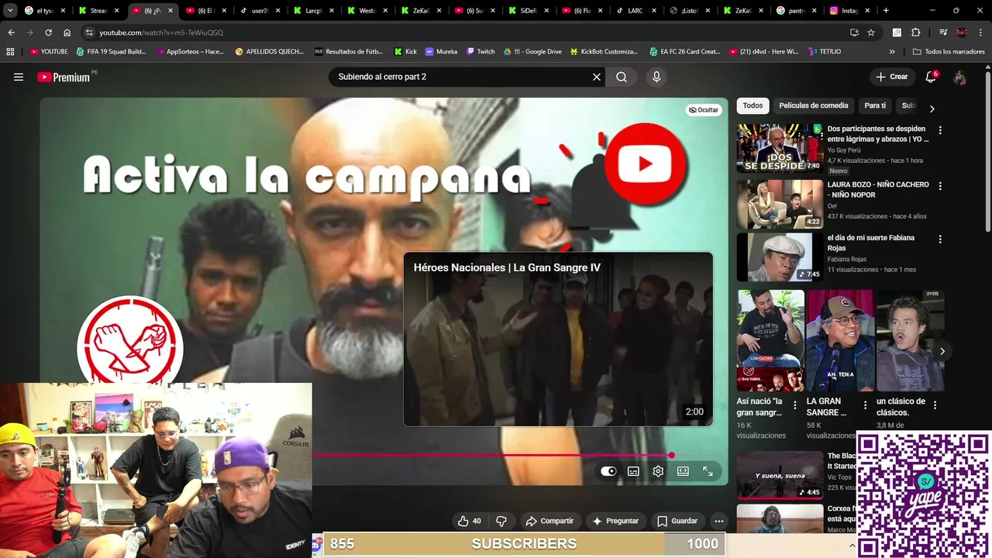Open player settings gear
Screen dimensions: 992x558
pyautogui.click(x=658, y=471)
